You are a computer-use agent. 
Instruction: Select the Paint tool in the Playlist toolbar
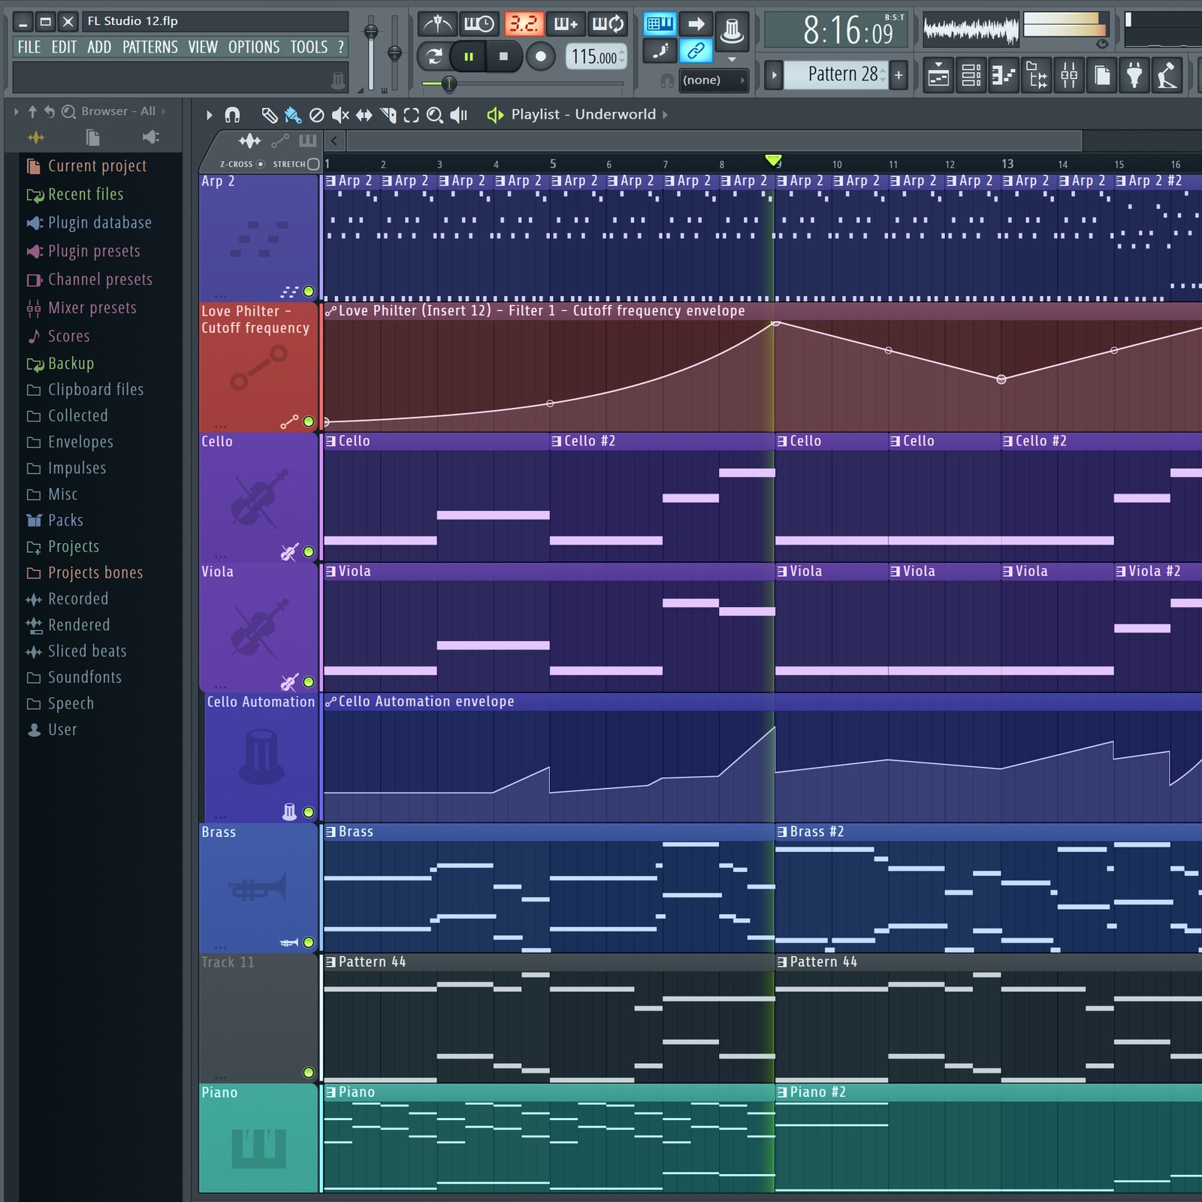(293, 115)
